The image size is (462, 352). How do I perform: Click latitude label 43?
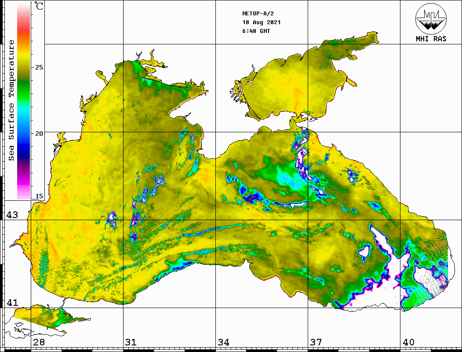(12, 215)
